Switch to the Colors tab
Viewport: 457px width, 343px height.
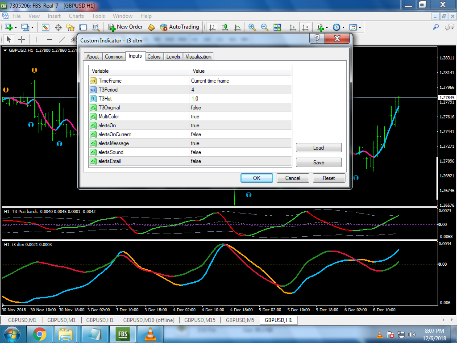tap(154, 57)
